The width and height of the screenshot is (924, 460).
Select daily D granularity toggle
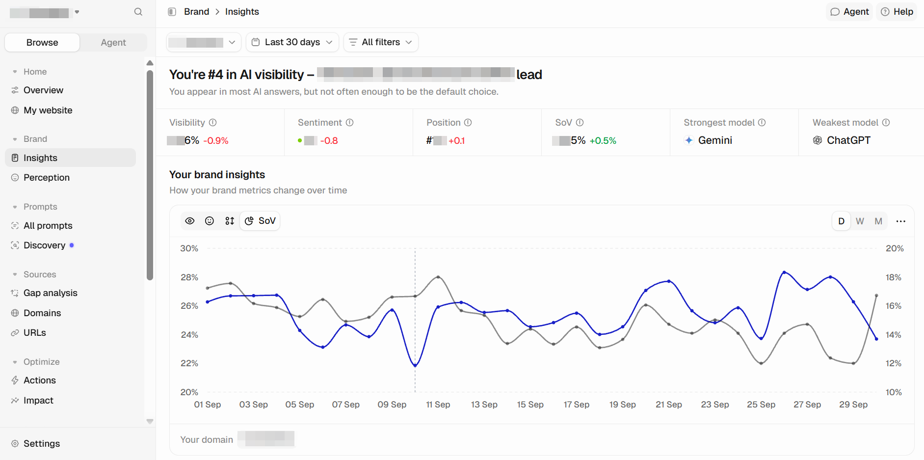point(841,221)
